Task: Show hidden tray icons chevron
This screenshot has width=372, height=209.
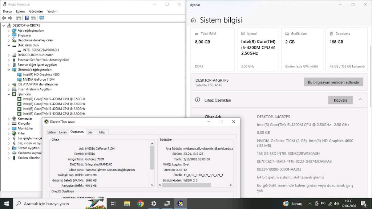Action: click(x=310, y=204)
